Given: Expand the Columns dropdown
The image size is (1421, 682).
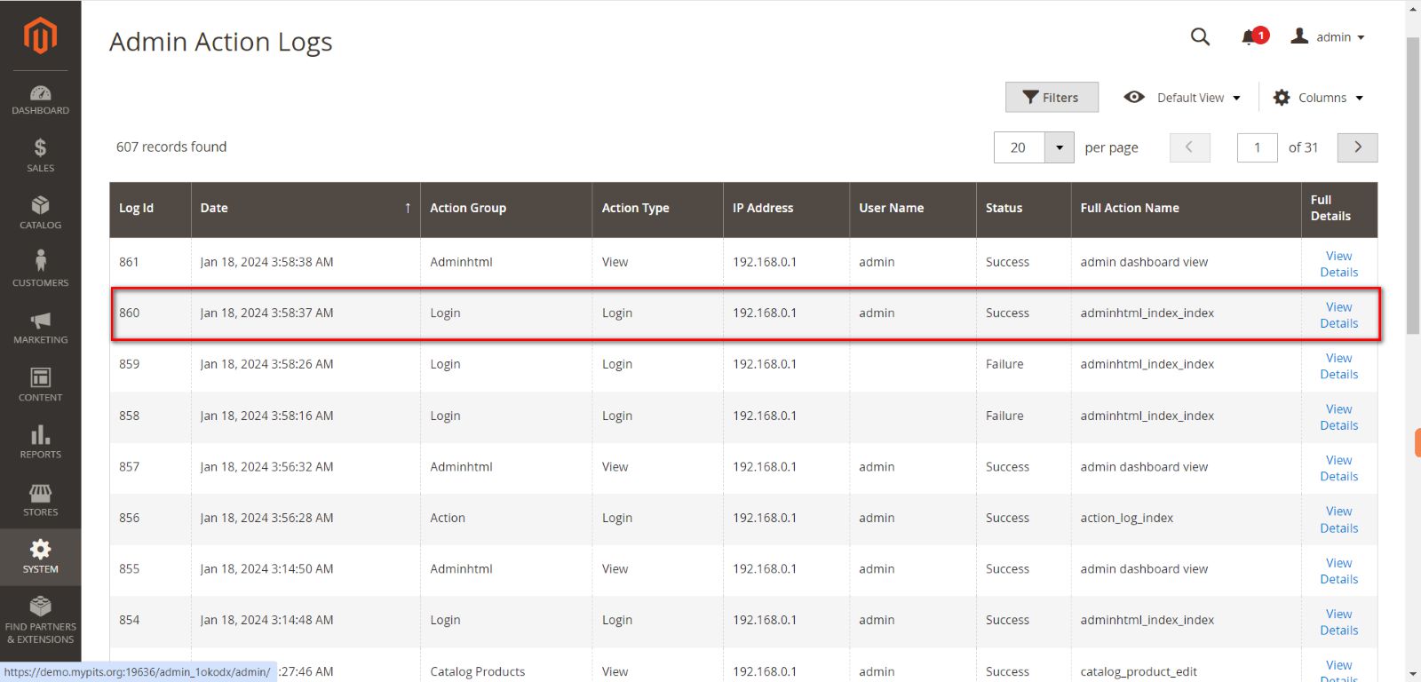Looking at the screenshot, I should tap(1318, 98).
